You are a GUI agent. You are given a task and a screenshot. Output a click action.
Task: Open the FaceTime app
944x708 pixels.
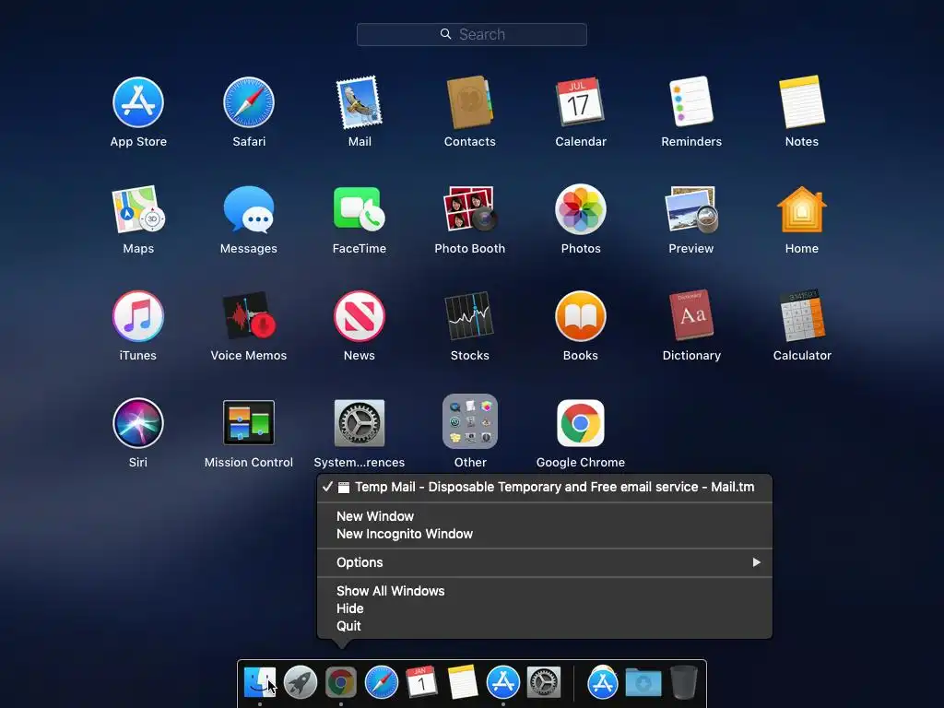(x=360, y=209)
